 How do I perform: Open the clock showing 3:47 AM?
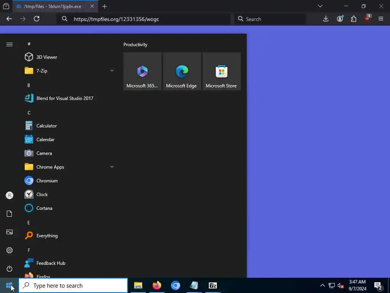(357, 285)
